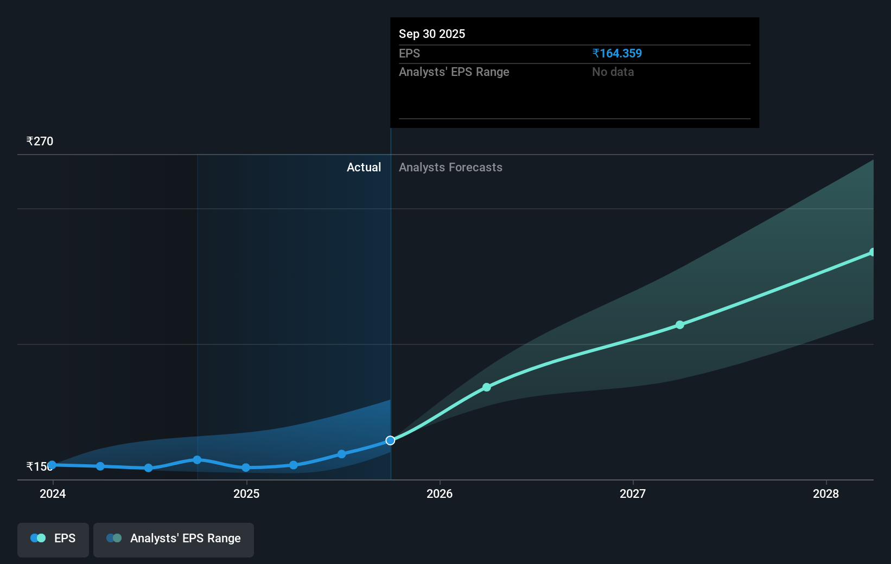Viewport: 891px width, 564px height.
Task: Toggle the EPS legend item
Action: tap(53, 540)
